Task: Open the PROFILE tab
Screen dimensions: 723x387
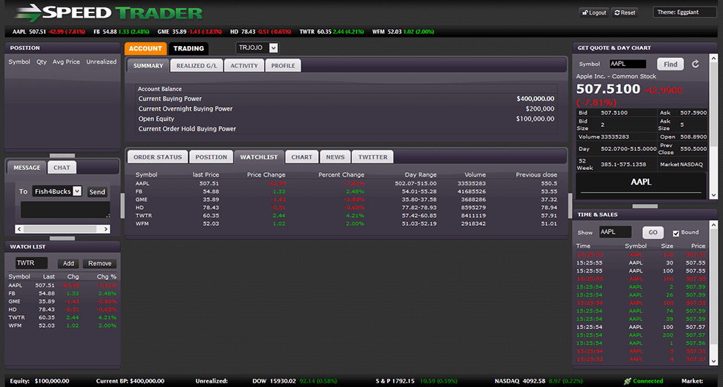Action: coord(283,66)
